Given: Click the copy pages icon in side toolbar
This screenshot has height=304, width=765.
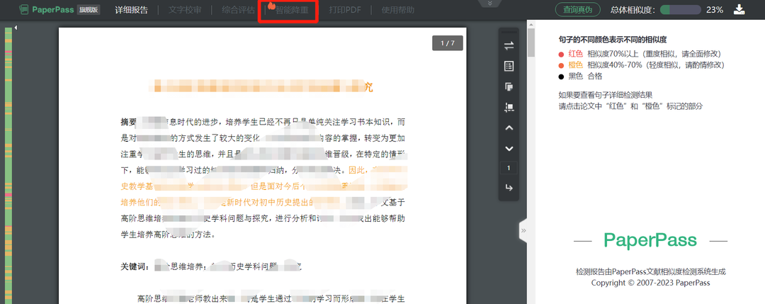Looking at the screenshot, I should tap(509, 87).
